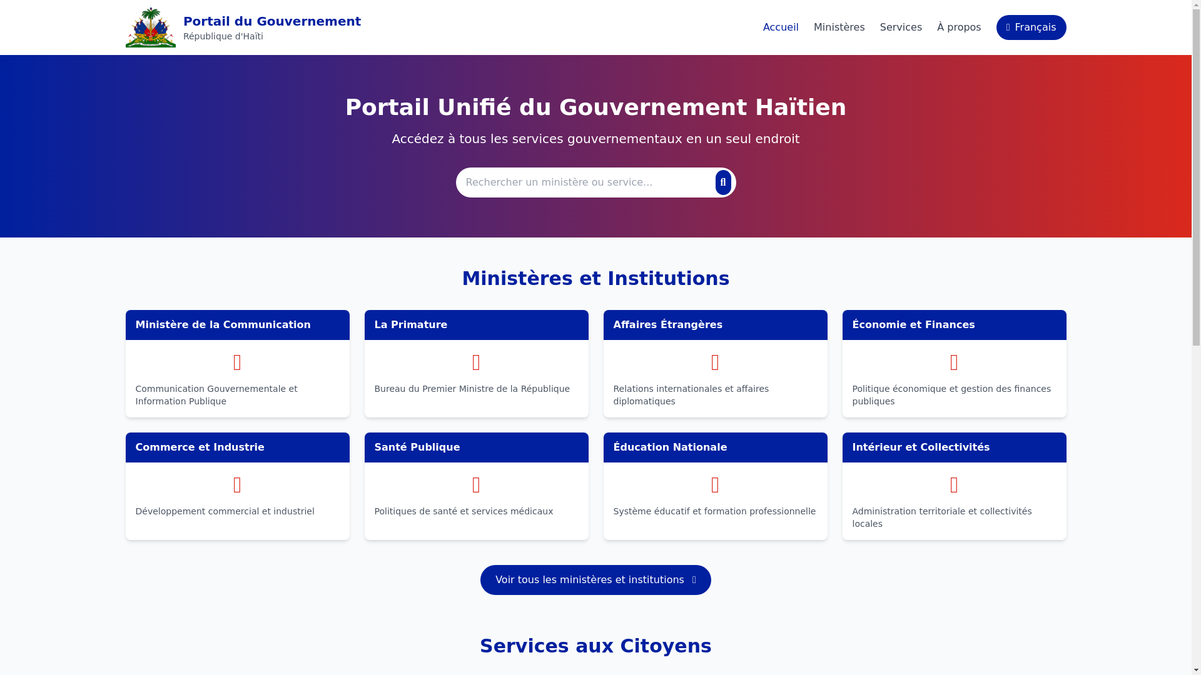Open Intérieur et Collectivités card header
The width and height of the screenshot is (1201, 675).
pyautogui.click(x=954, y=447)
